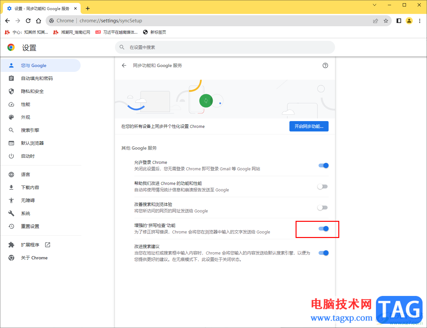Click the 搜索引擎 magnifier icon

11,130
